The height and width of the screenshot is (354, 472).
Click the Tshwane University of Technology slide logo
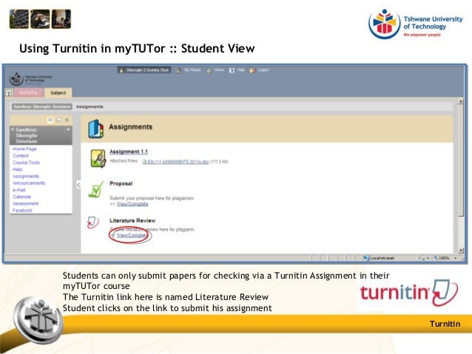click(x=416, y=24)
